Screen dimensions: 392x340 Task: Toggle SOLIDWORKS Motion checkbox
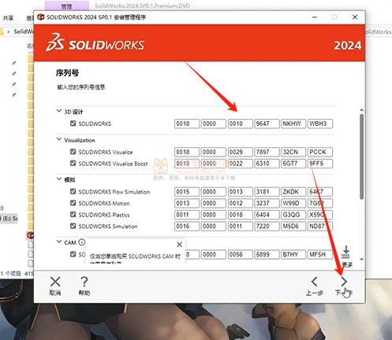click(73, 203)
